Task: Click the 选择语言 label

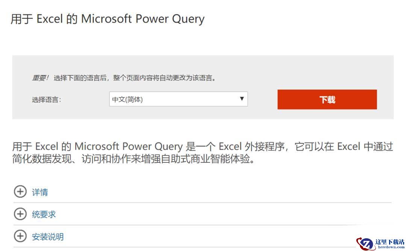Action: (x=47, y=100)
